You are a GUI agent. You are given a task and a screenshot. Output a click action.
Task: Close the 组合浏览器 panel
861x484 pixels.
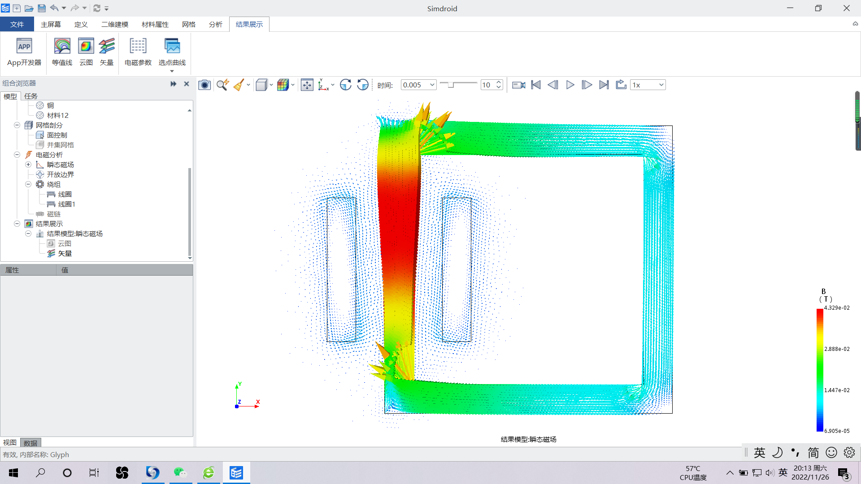click(x=187, y=84)
